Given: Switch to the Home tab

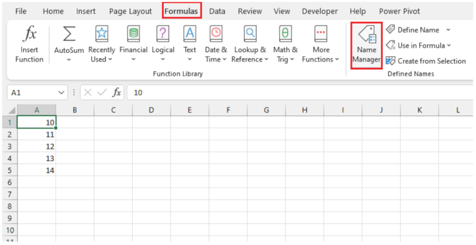Looking at the screenshot, I should (x=53, y=11).
